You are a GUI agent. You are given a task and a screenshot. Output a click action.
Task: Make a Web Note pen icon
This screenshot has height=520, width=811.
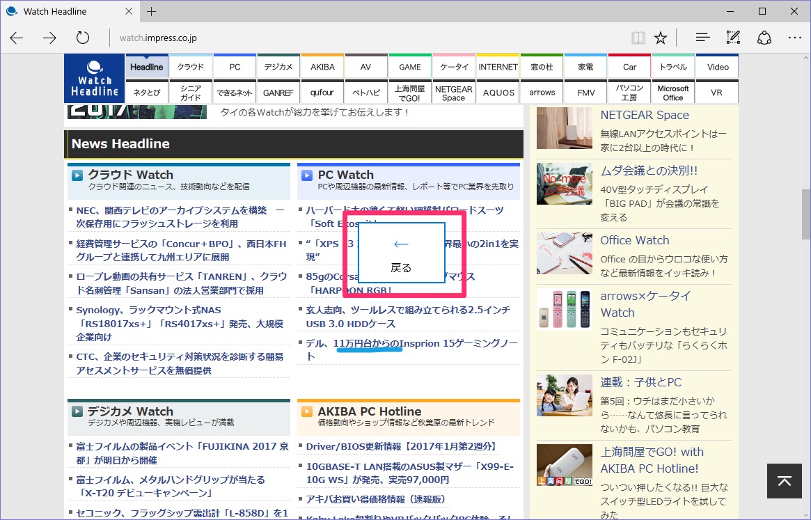pos(733,38)
